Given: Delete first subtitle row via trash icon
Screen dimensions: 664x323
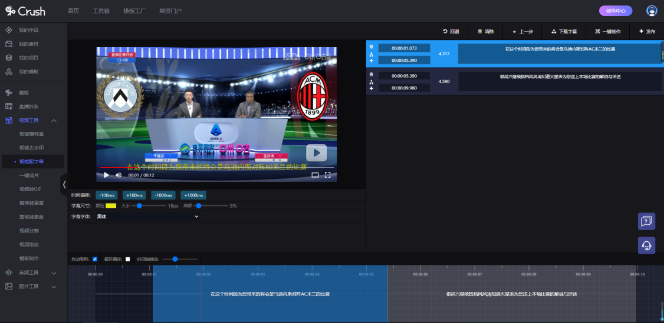Looking at the screenshot, I should [372, 47].
